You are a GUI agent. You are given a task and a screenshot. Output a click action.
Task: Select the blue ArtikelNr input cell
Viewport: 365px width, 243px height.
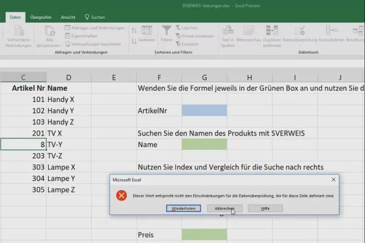tap(204, 111)
